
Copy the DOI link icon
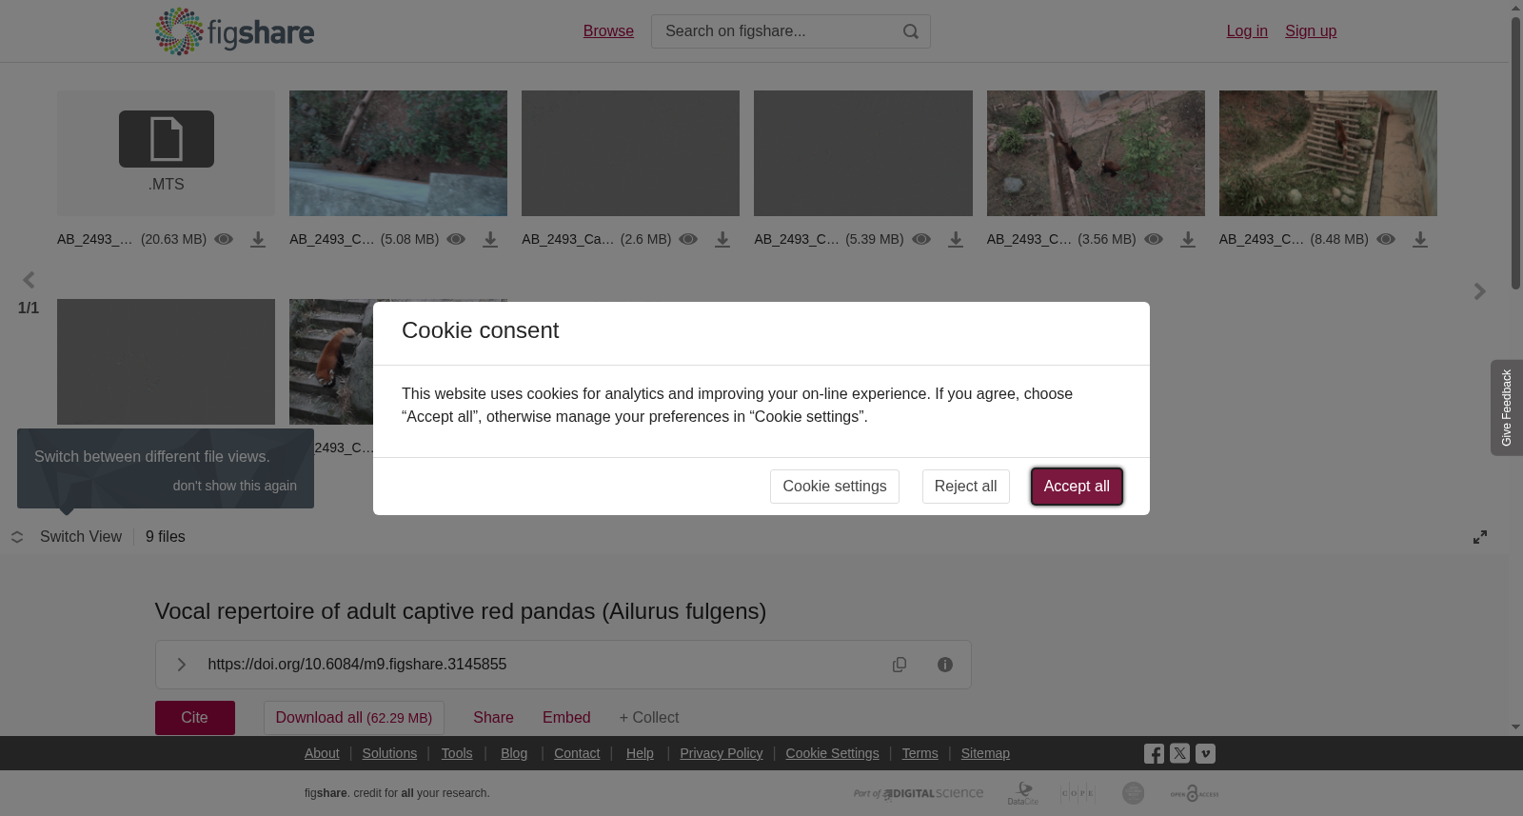900,665
